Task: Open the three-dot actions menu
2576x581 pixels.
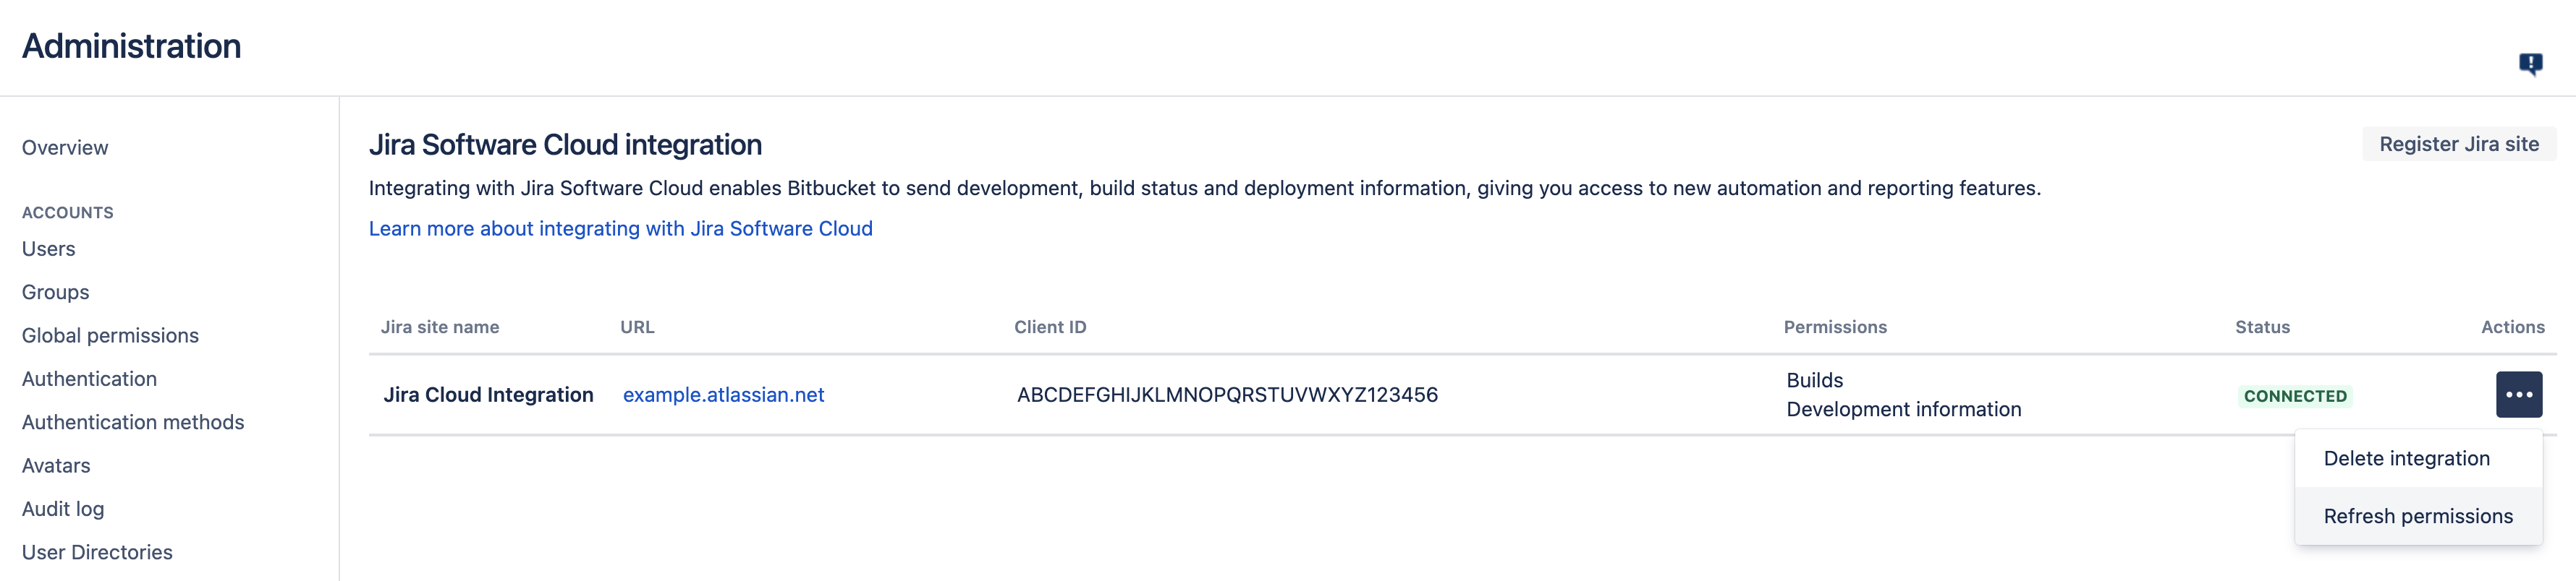Action: click(x=2518, y=395)
